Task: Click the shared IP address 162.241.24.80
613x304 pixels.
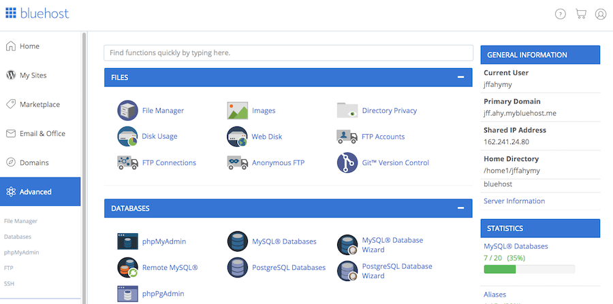Action: 506,141
